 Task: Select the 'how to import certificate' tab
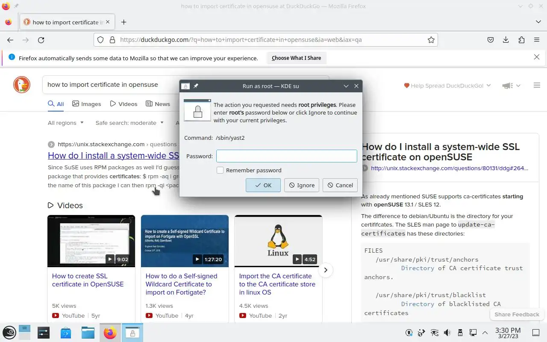click(67, 22)
